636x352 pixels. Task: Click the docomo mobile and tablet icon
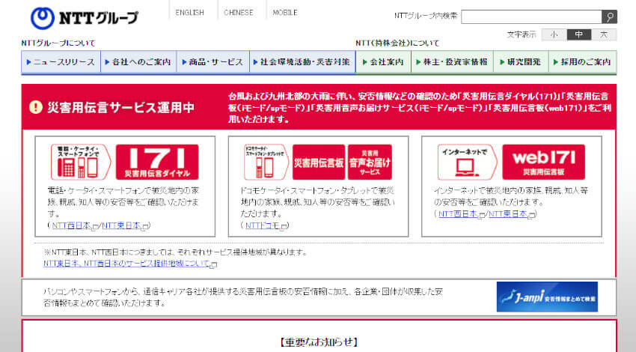[266, 162]
